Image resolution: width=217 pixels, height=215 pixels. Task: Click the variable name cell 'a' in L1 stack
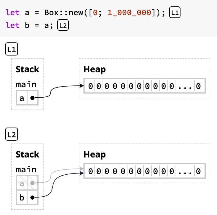coord(22,98)
